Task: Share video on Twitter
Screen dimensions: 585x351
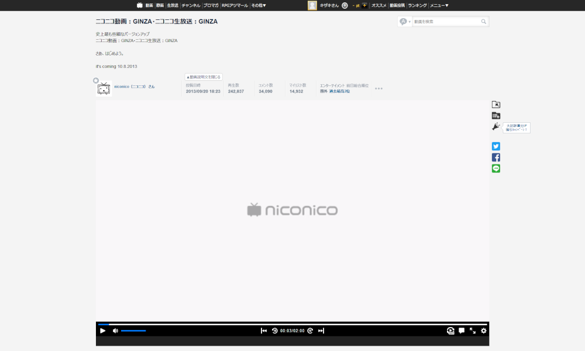Action: click(x=496, y=146)
